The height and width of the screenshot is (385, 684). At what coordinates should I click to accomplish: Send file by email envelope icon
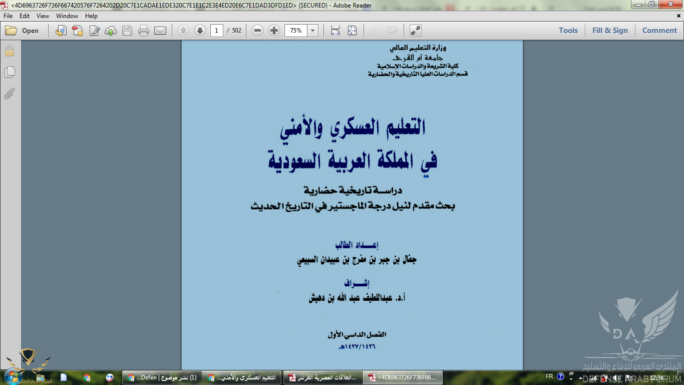click(160, 31)
